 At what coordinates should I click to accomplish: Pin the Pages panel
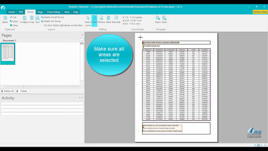click(x=82, y=35)
